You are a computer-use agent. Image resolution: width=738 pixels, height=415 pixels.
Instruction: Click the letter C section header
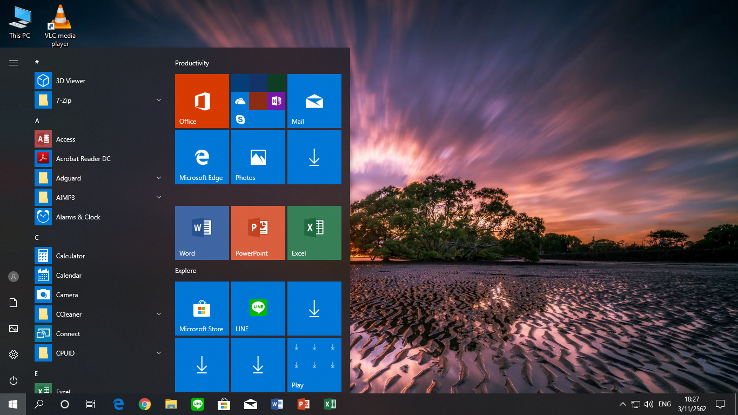tap(37, 238)
